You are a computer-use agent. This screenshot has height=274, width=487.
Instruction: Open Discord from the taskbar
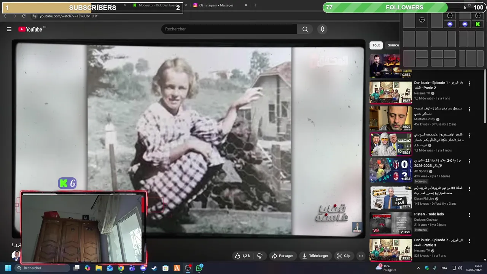[143, 268]
